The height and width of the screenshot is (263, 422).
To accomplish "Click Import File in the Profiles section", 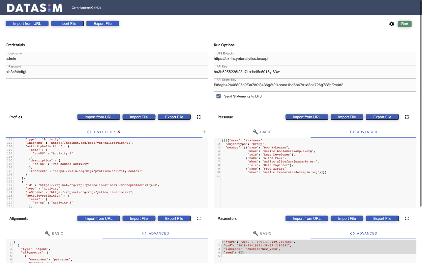I will click(139, 117).
